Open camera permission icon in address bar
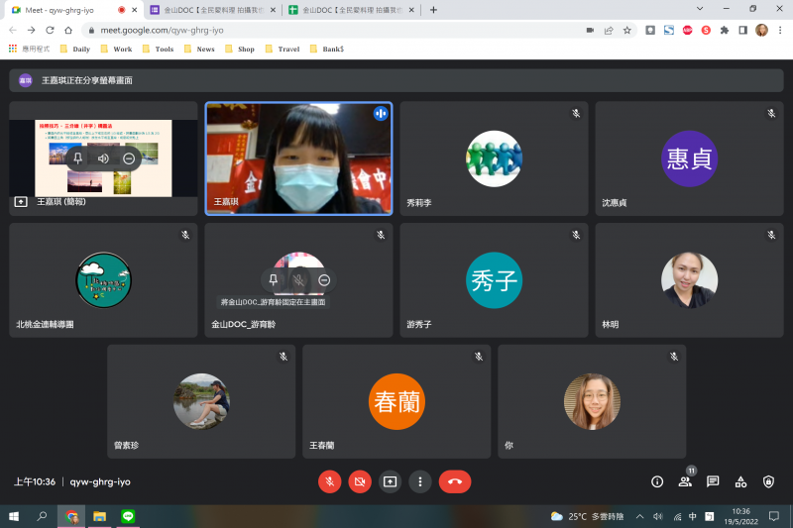This screenshot has width=793, height=528. (x=590, y=31)
